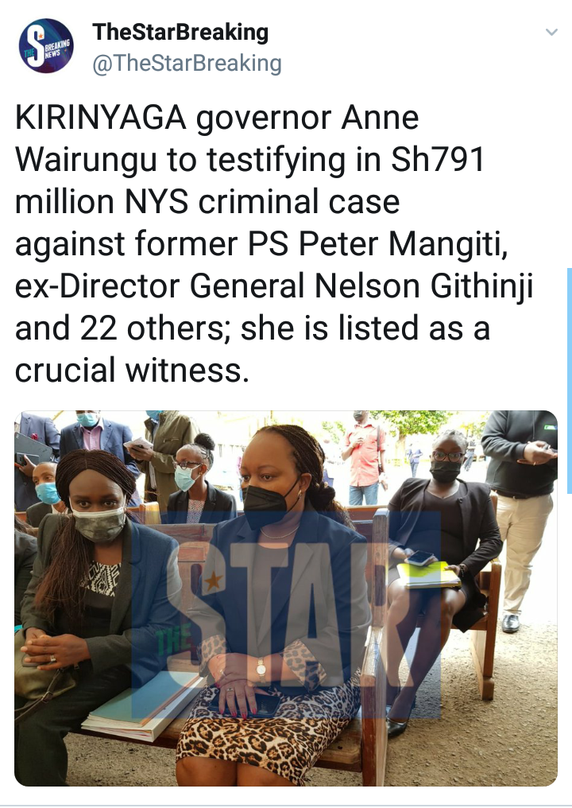The width and height of the screenshot is (572, 808).
Task: Open the attached court photo
Action: click(286, 598)
